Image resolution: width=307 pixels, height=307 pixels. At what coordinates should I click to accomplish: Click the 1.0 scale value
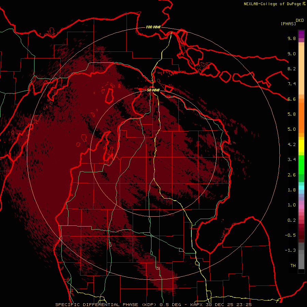[292, 205]
